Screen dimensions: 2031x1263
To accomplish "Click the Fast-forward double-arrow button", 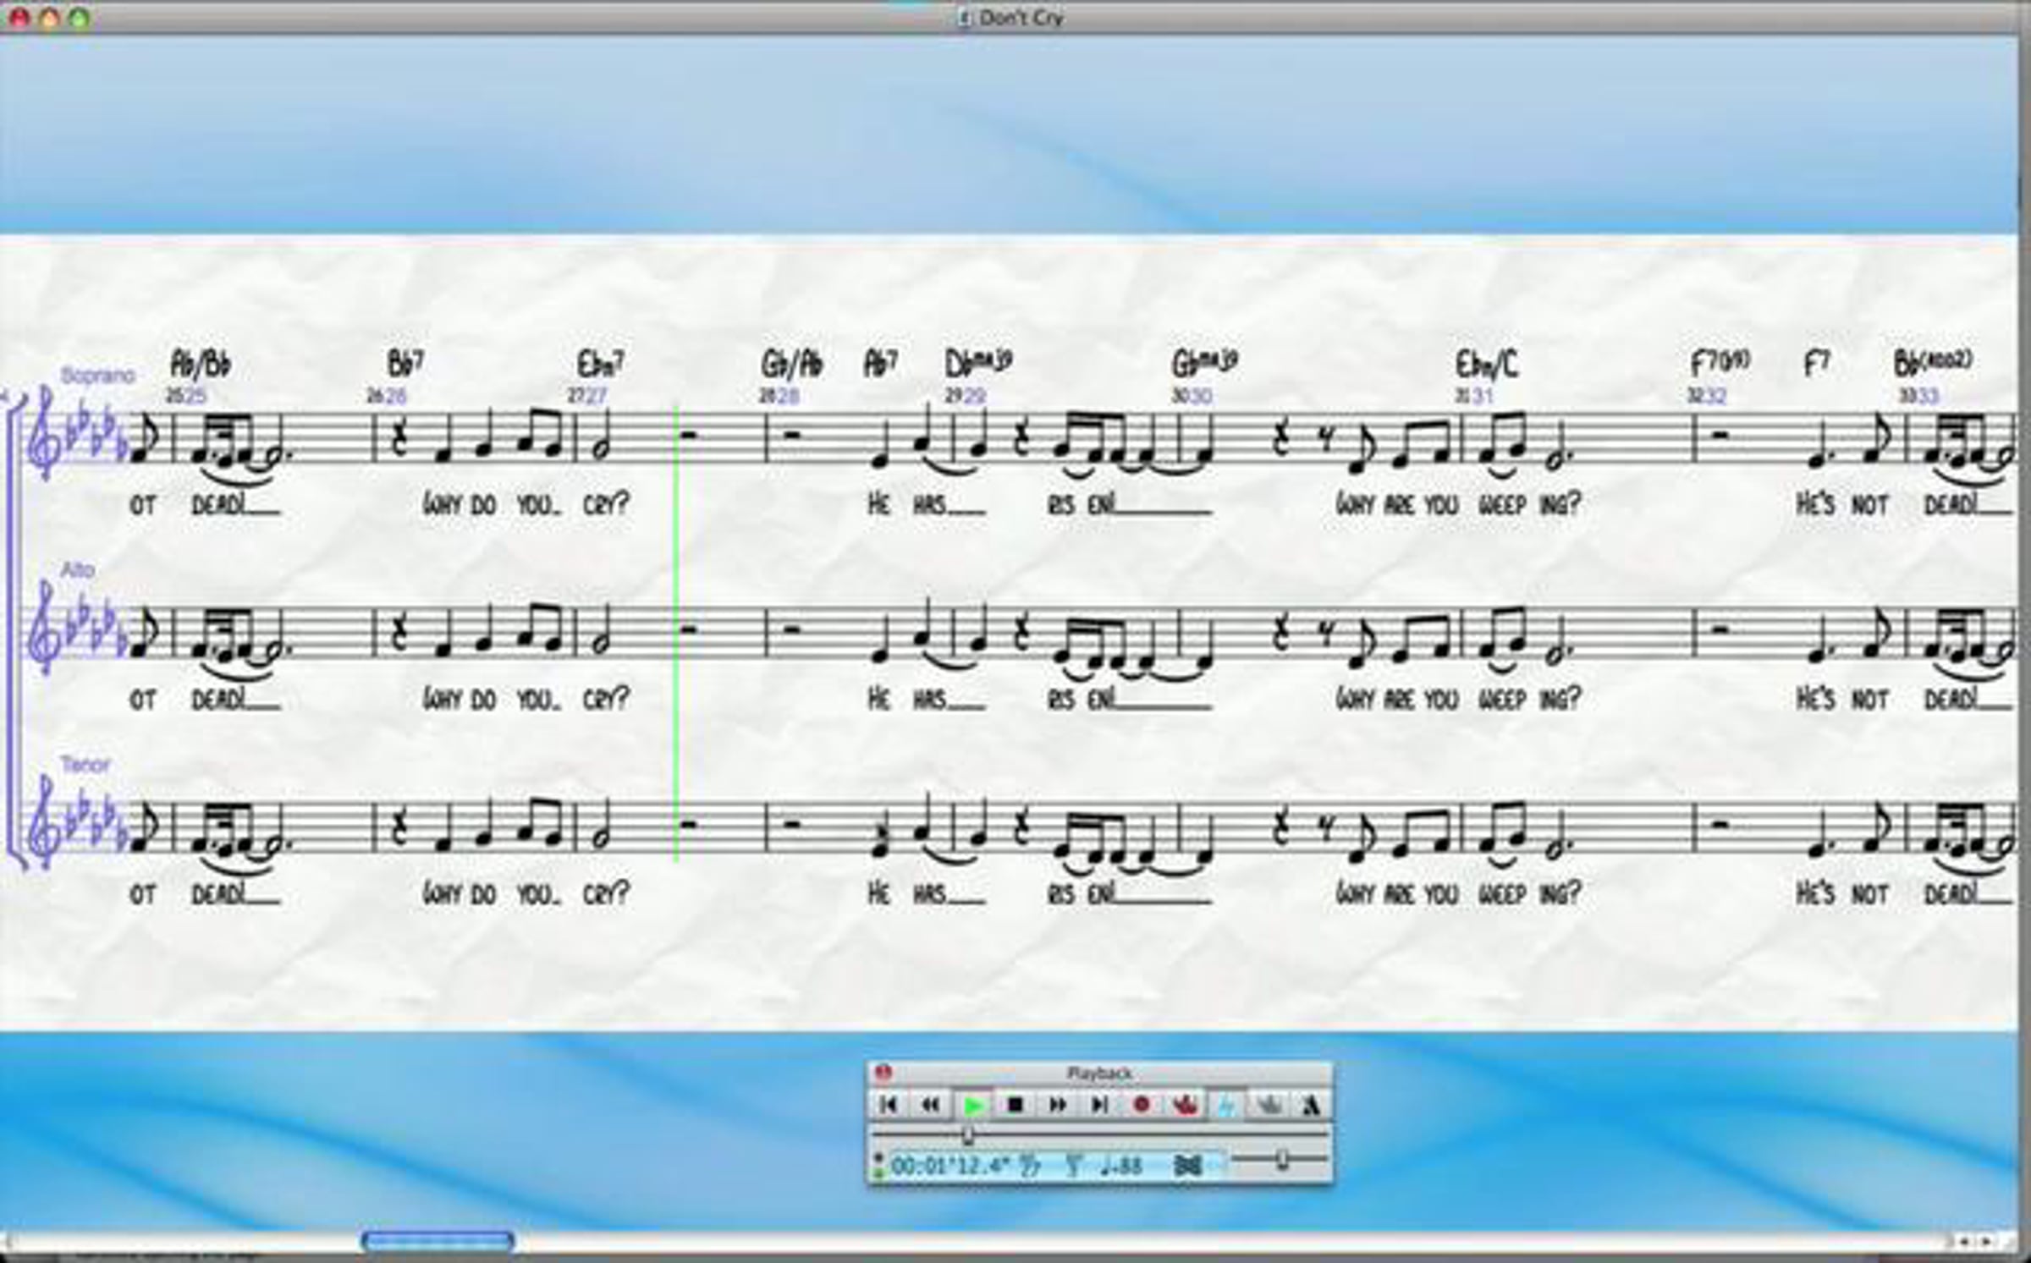I will click(1057, 1105).
